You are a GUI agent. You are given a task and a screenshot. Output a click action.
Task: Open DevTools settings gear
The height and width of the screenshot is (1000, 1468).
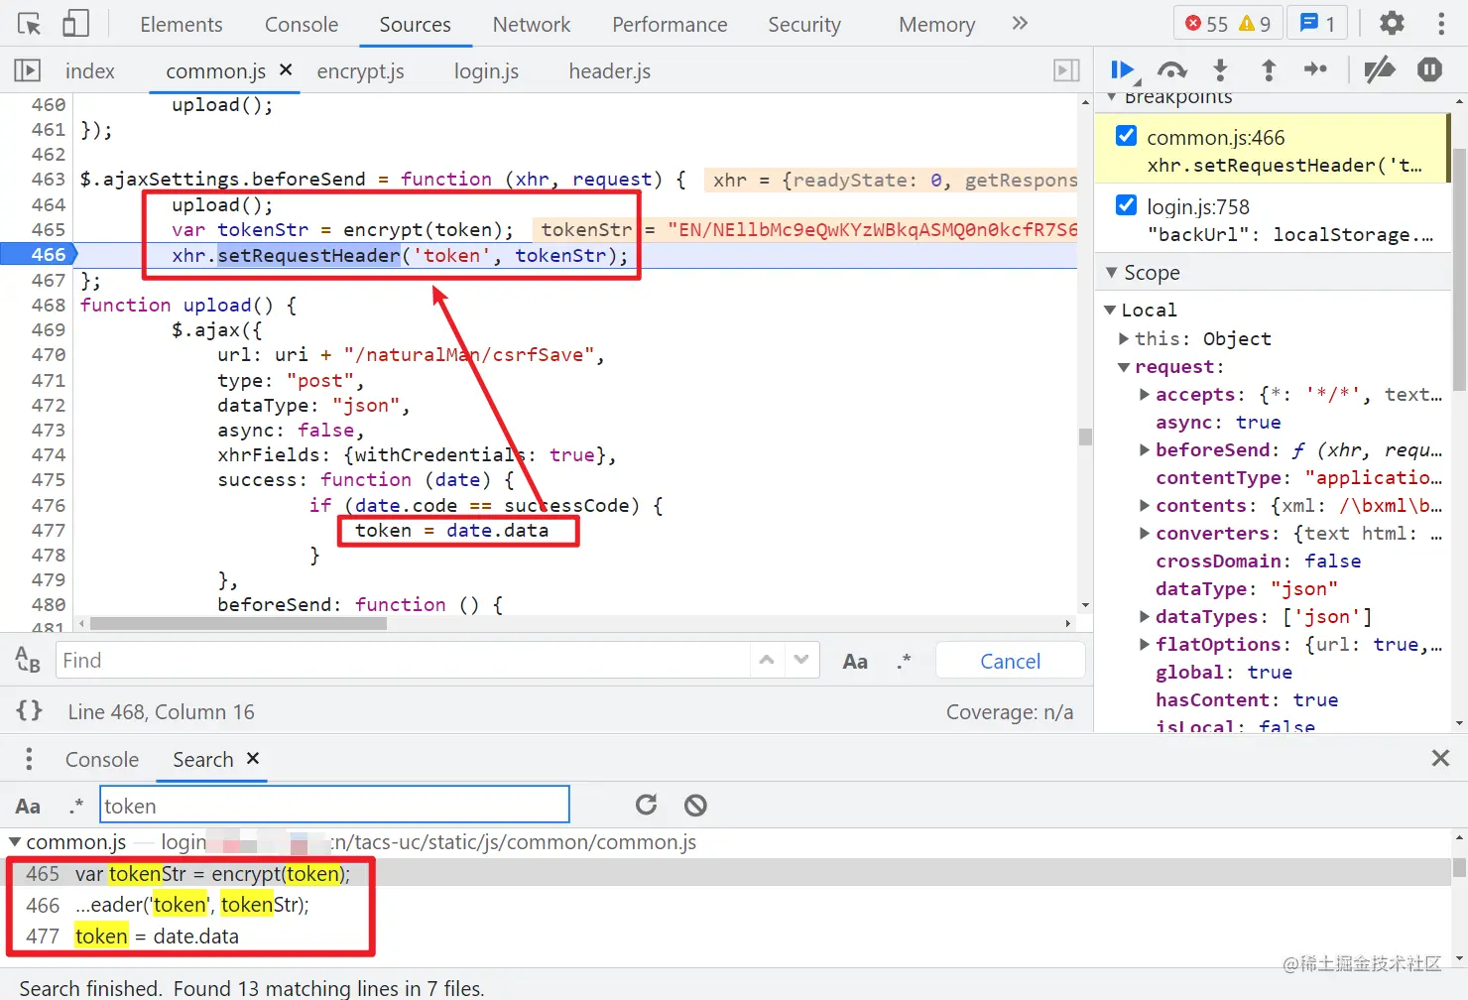pyautogui.click(x=1393, y=23)
